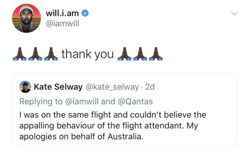The width and height of the screenshot is (249, 158).
Task: Click "Replying to" label in quoted tweet
Action: (x=41, y=102)
